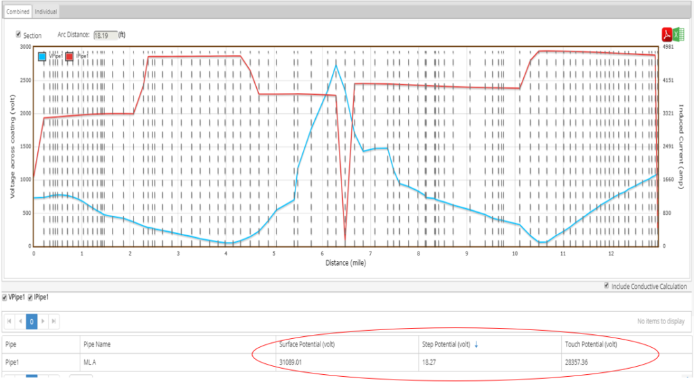Click the Step Potential sort arrow
The image size is (694, 385).
tap(476, 344)
